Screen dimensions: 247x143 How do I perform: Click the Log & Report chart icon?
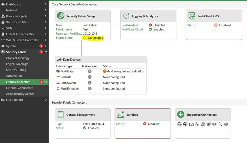coord(3,100)
